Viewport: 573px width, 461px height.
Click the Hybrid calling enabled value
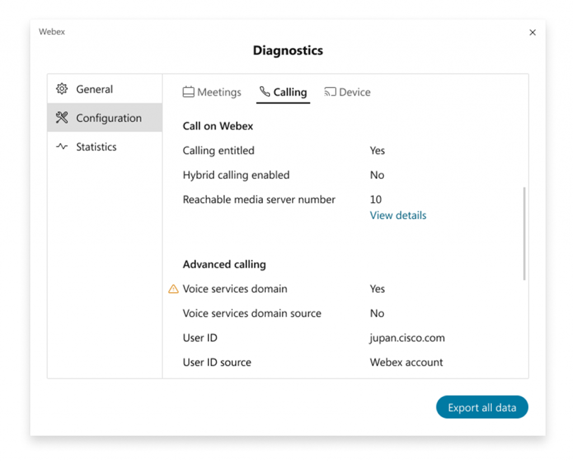tap(377, 175)
